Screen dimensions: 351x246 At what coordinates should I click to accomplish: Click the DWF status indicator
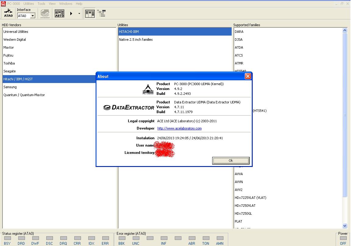(x=35, y=238)
